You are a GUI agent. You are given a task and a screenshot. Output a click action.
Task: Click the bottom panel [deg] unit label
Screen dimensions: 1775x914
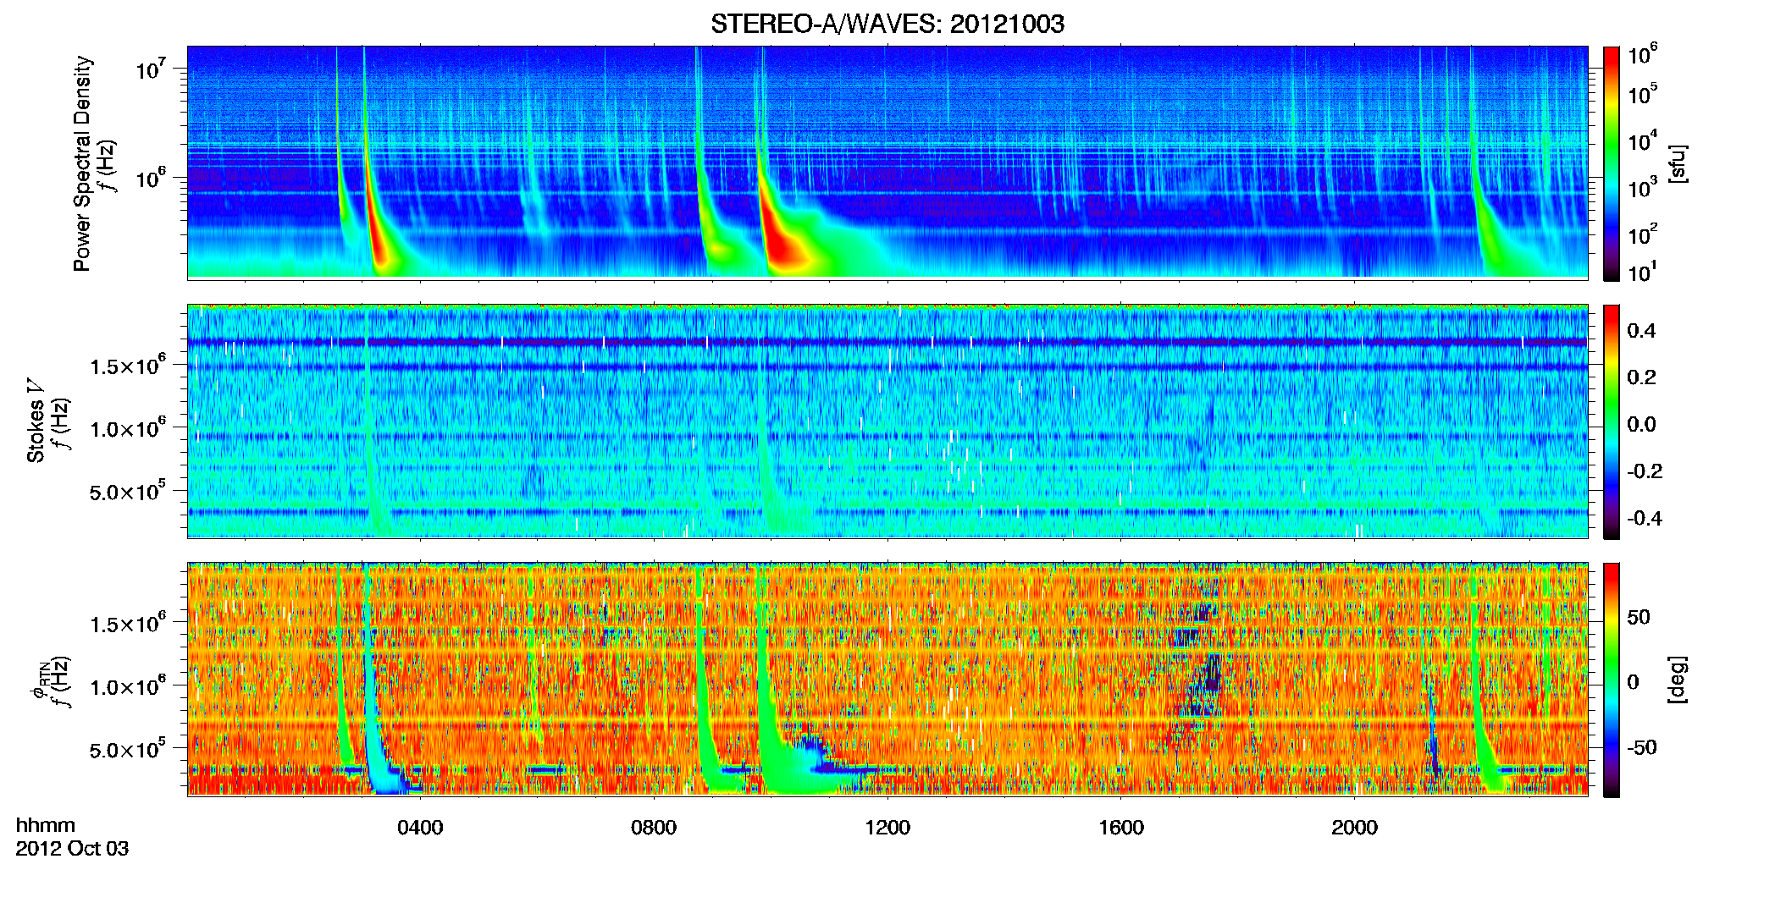point(1678,680)
